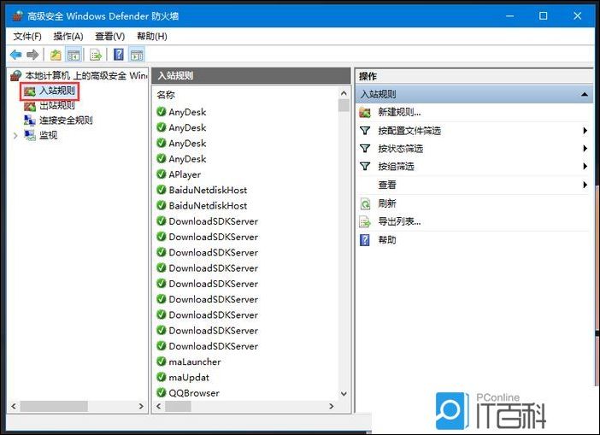600x435 pixels.
Task: Expand the 监视 tree node
Action: 15,135
